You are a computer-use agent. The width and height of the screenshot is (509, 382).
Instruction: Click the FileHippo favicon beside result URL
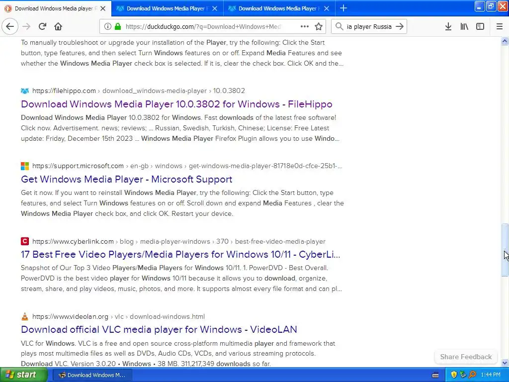tap(25, 91)
